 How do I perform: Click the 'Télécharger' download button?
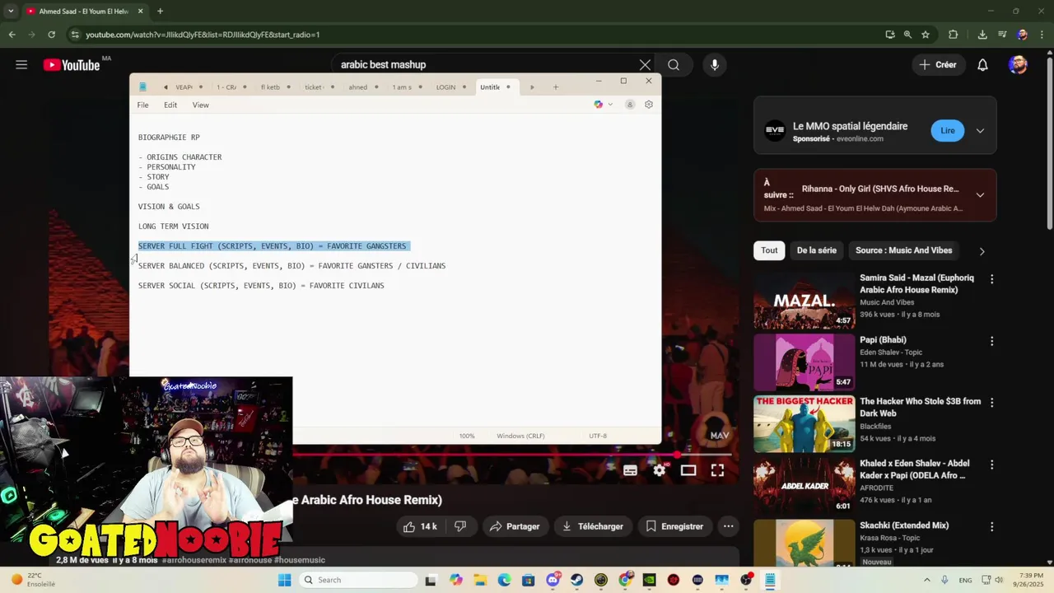coord(592,526)
